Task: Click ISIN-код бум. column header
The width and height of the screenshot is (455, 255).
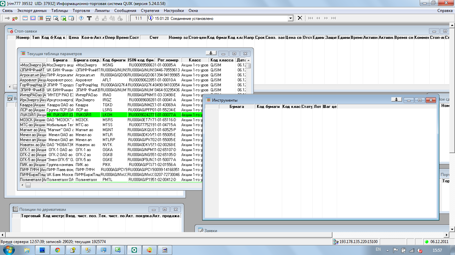Action: (x=141, y=60)
